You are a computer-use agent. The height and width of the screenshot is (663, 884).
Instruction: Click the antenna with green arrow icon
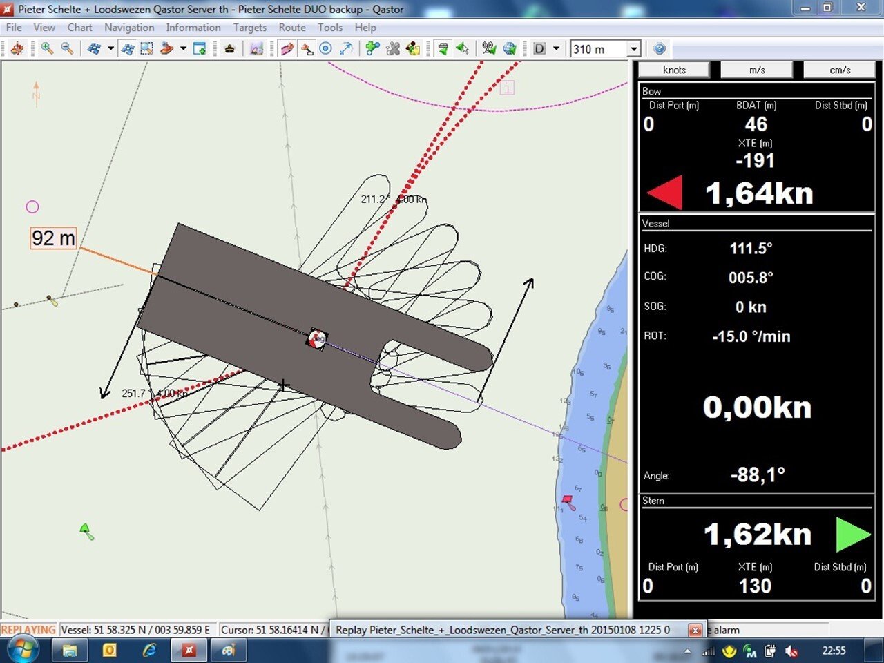pyautogui.click(x=489, y=48)
